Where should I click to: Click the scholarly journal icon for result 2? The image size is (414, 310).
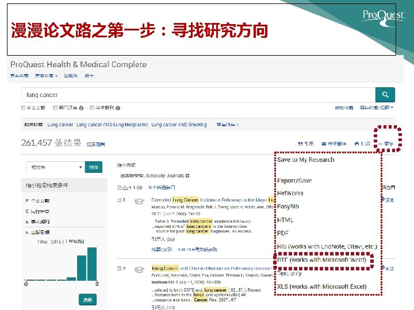[x=139, y=270]
